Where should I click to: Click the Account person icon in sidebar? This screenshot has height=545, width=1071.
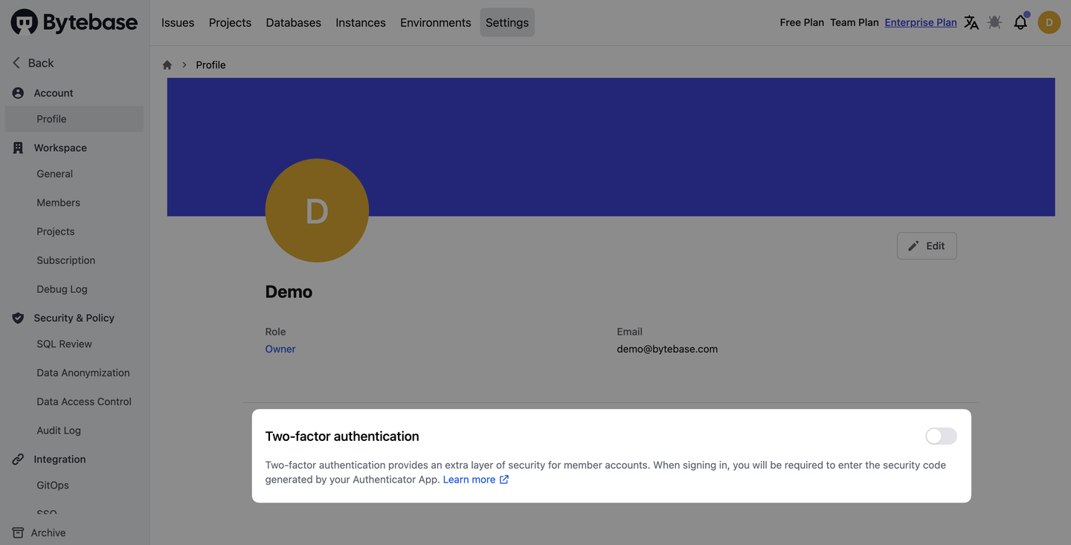[17, 92]
